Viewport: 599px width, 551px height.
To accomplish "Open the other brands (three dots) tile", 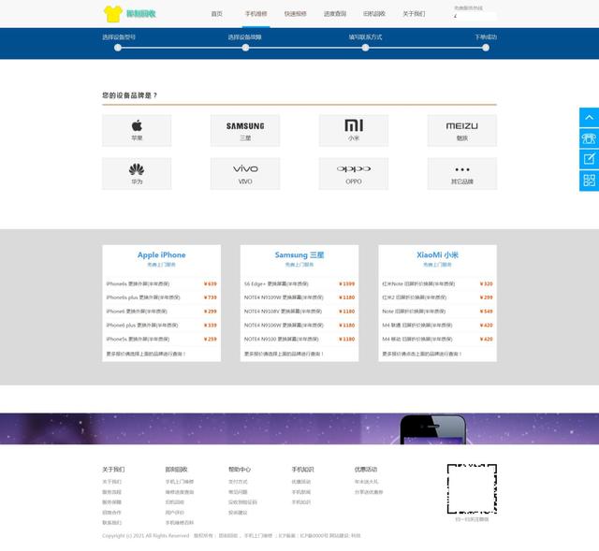I will [461, 169].
